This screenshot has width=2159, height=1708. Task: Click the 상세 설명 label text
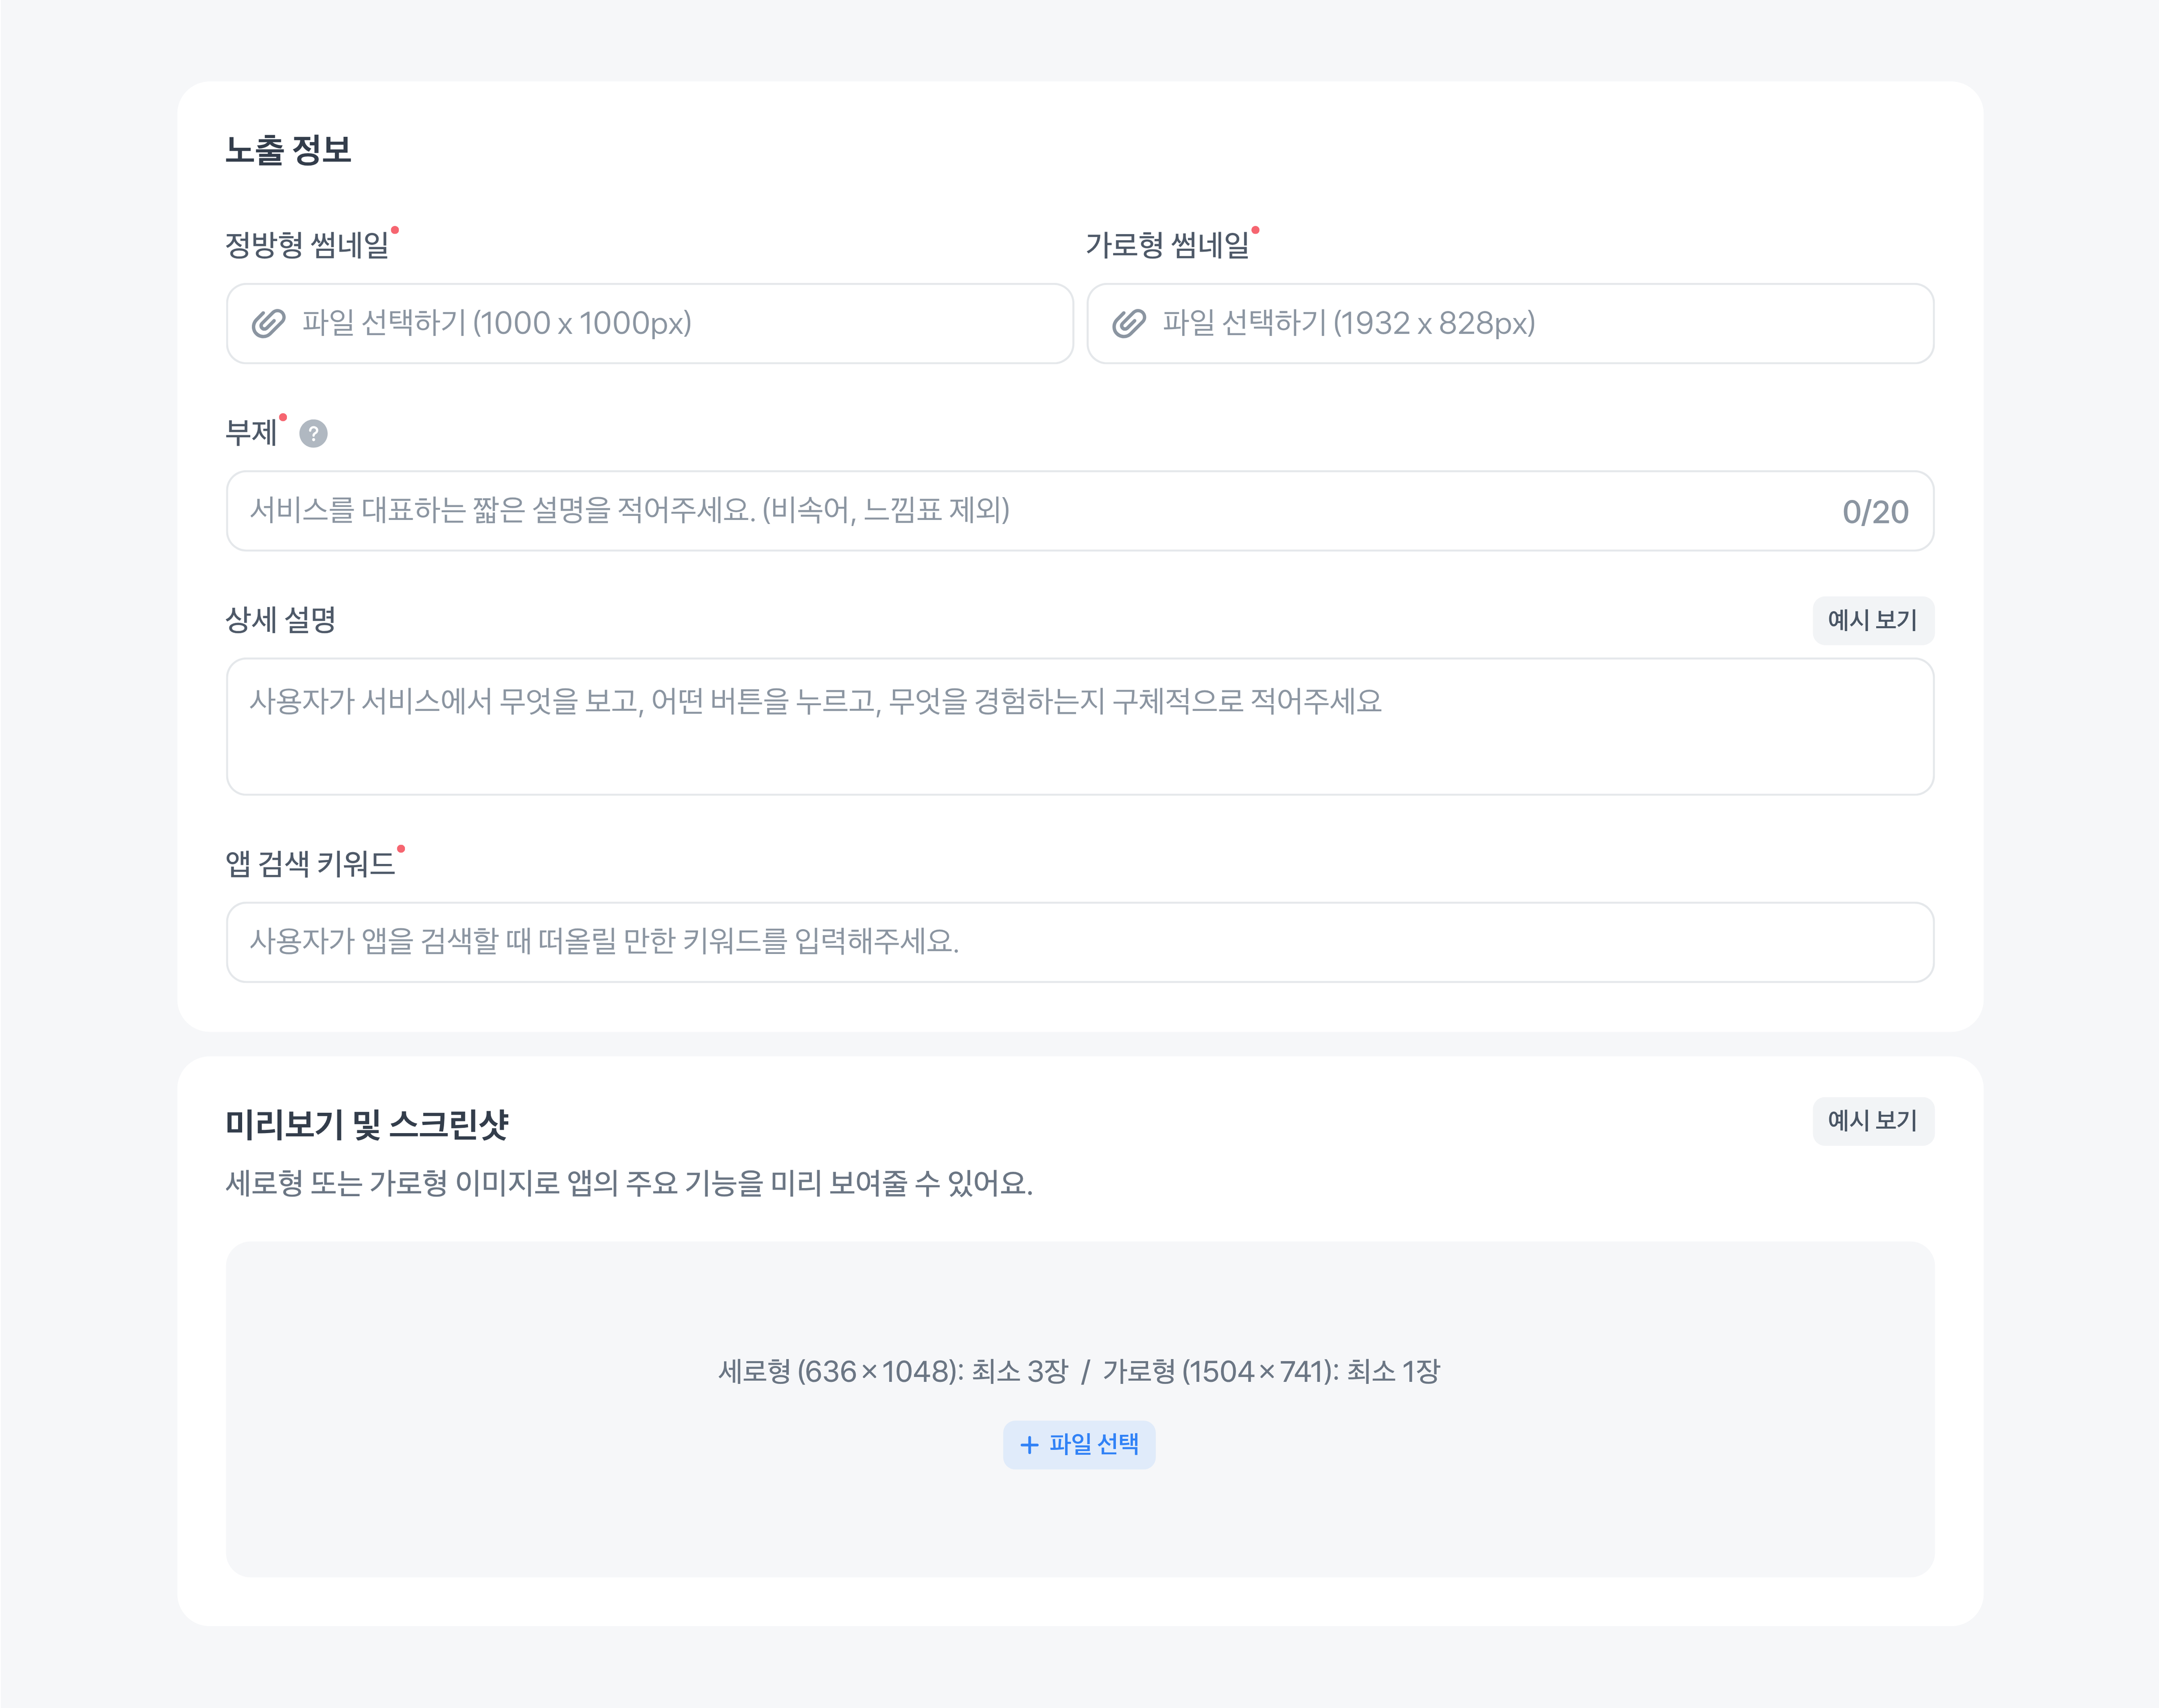tap(281, 620)
